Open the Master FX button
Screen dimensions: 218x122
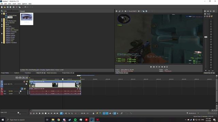tap(205, 16)
